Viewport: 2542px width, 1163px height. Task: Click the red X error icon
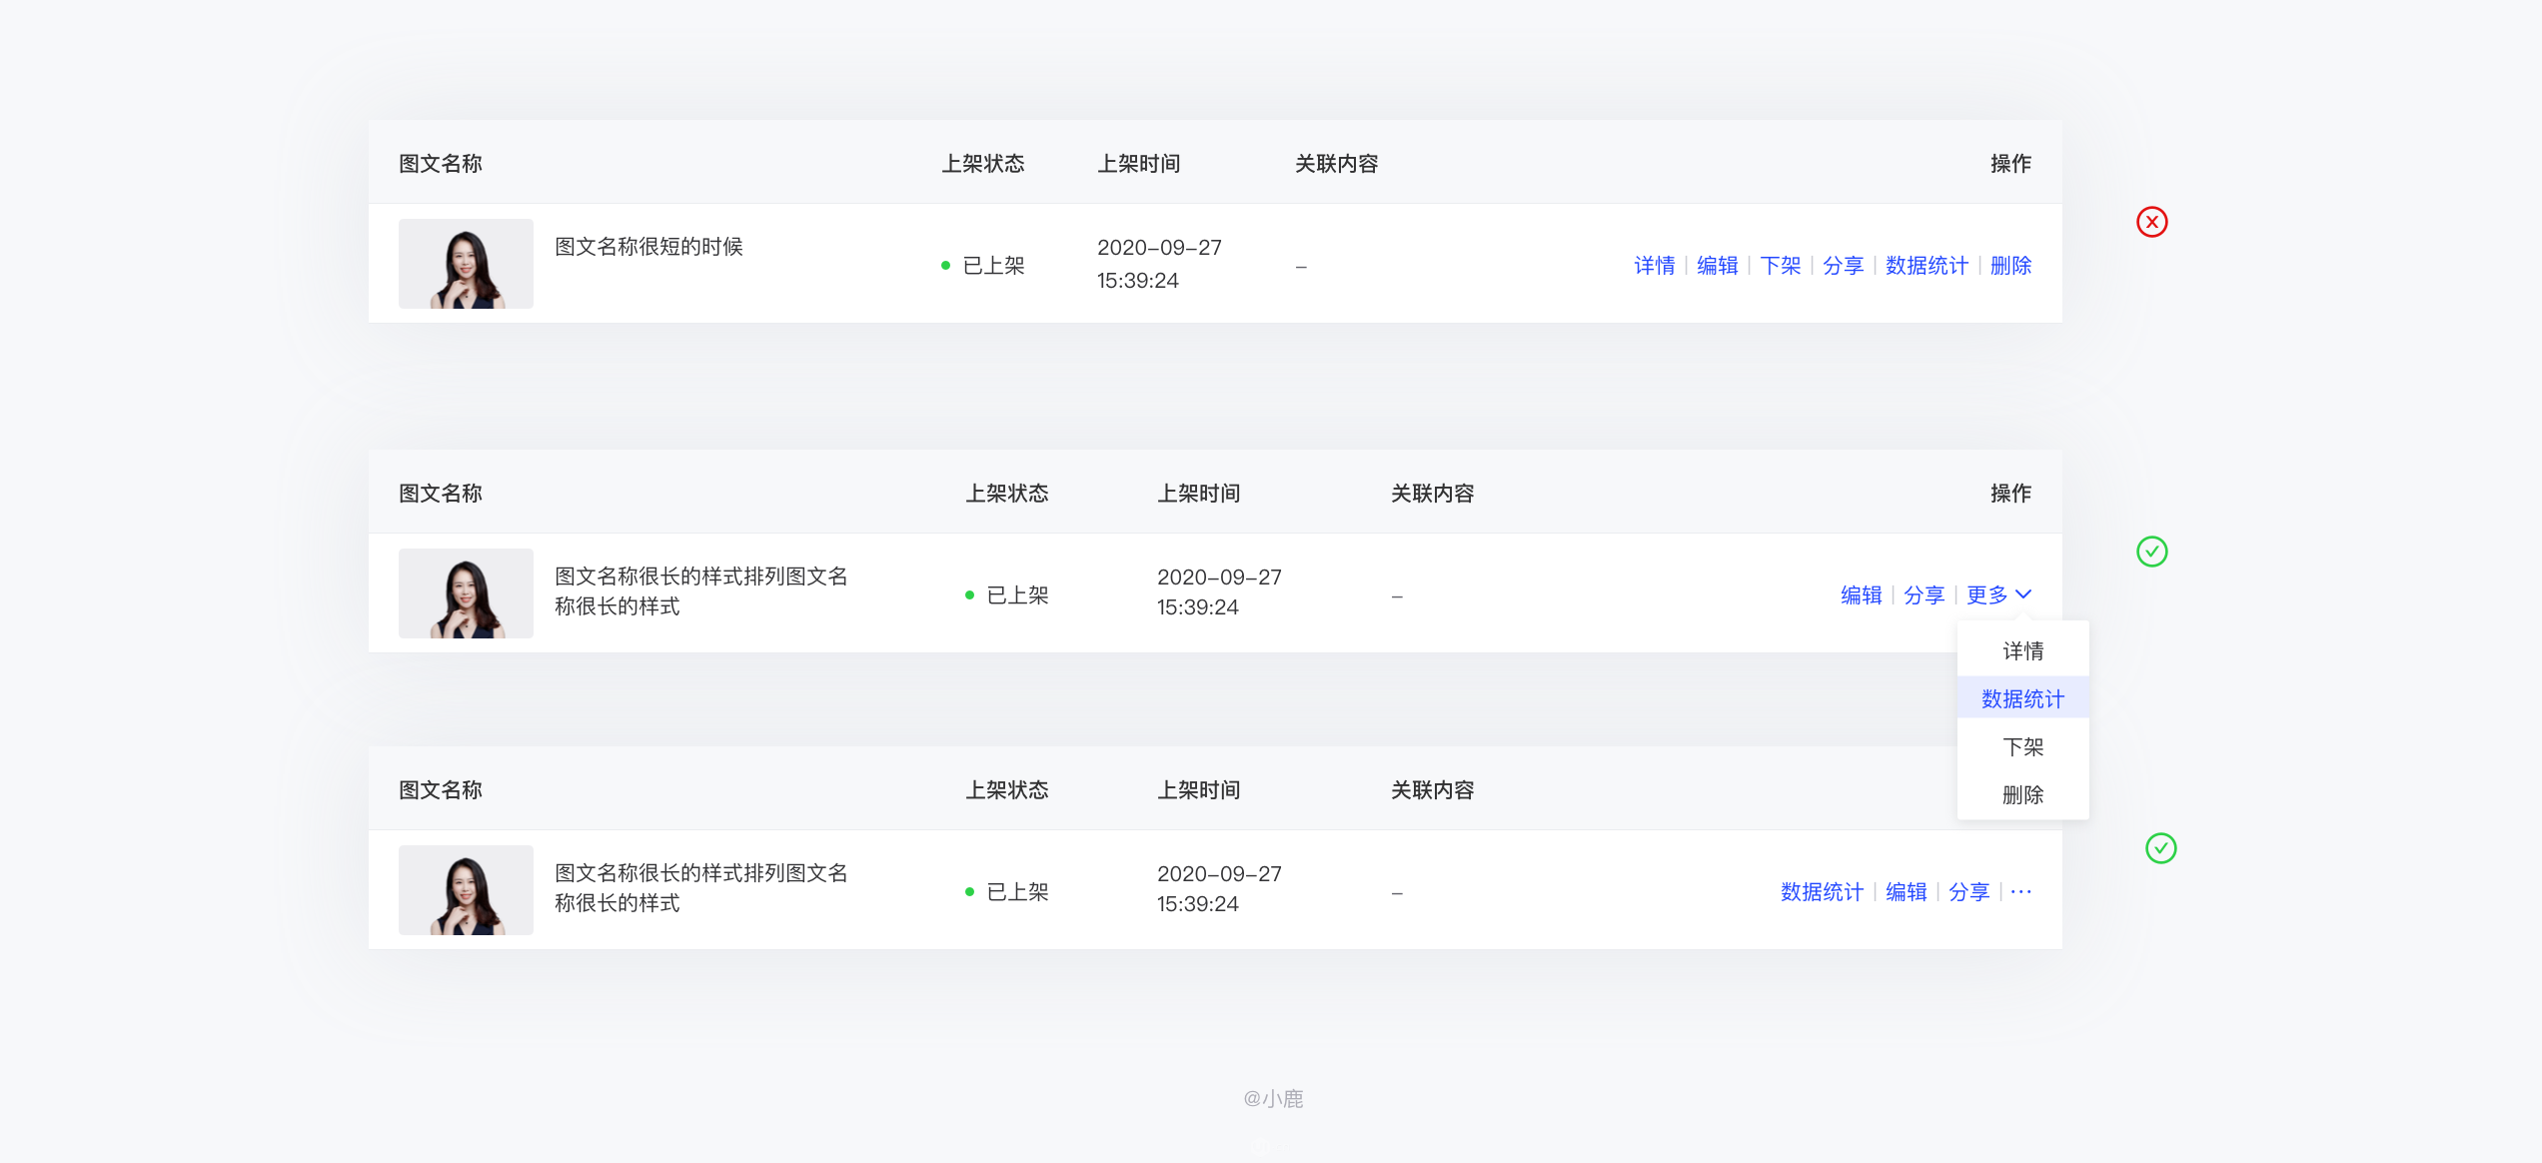click(x=2151, y=222)
